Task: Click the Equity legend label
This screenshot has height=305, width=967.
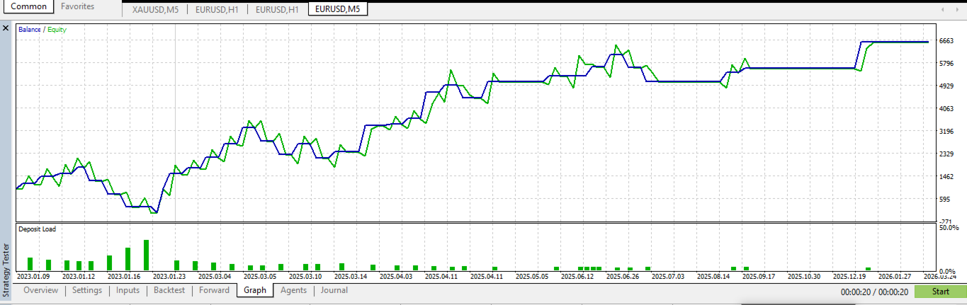Action: [57, 30]
